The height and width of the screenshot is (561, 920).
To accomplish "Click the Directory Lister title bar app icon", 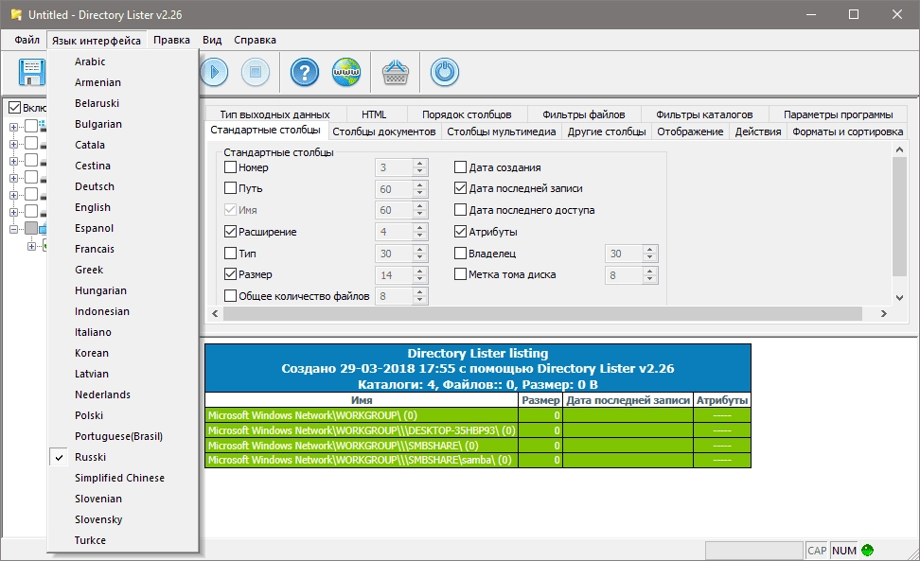I will click(x=16, y=14).
